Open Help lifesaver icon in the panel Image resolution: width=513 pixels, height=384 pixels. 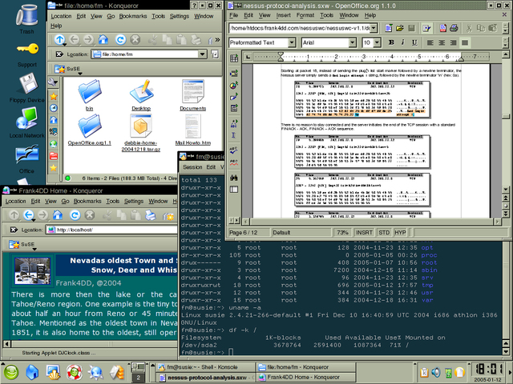pos(75,372)
